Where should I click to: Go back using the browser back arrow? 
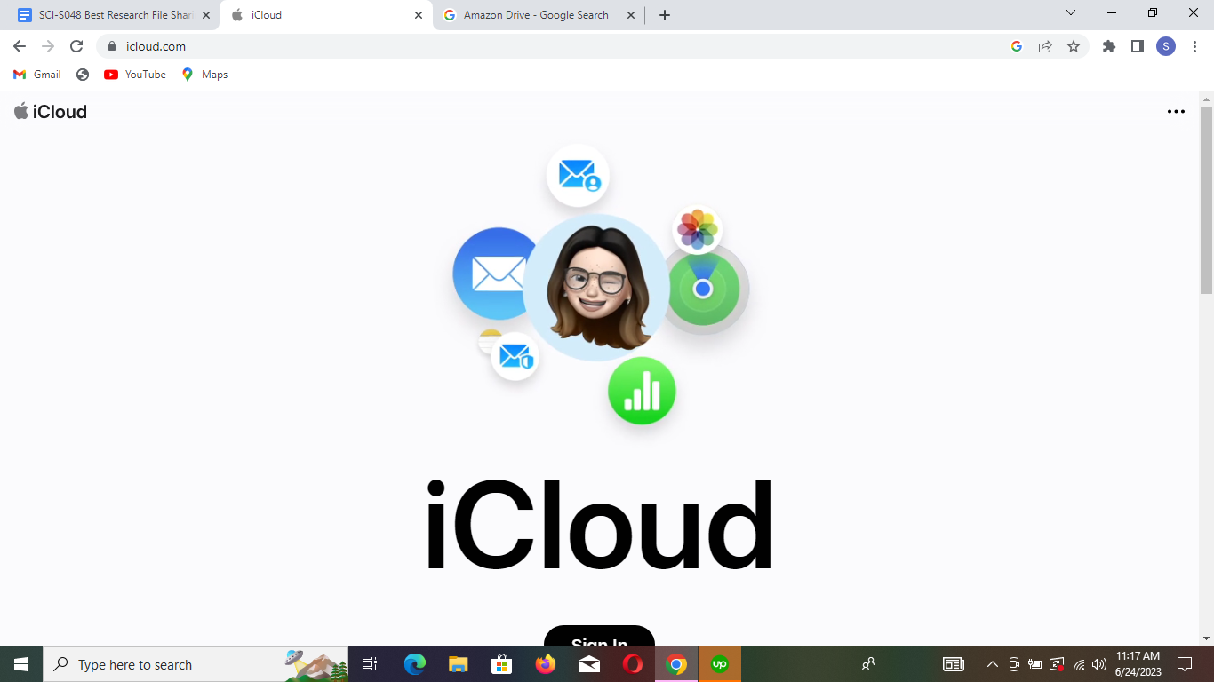tap(20, 46)
